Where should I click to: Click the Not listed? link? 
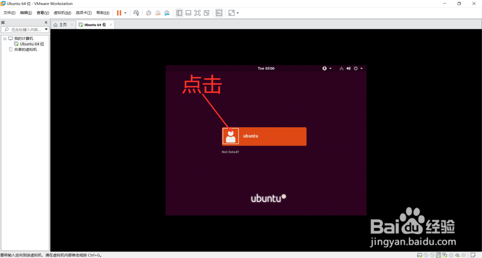pos(230,152)
